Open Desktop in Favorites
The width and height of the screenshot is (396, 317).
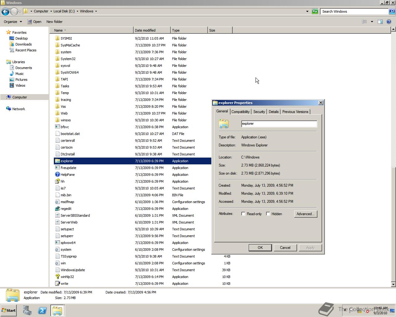coord(21,38)
